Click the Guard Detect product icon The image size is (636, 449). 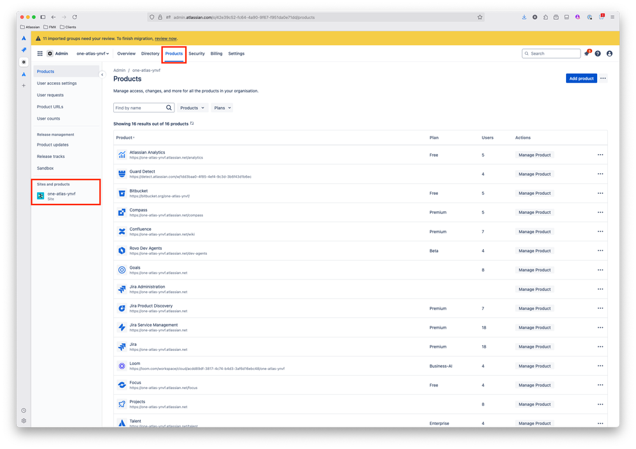click(122, 174)
